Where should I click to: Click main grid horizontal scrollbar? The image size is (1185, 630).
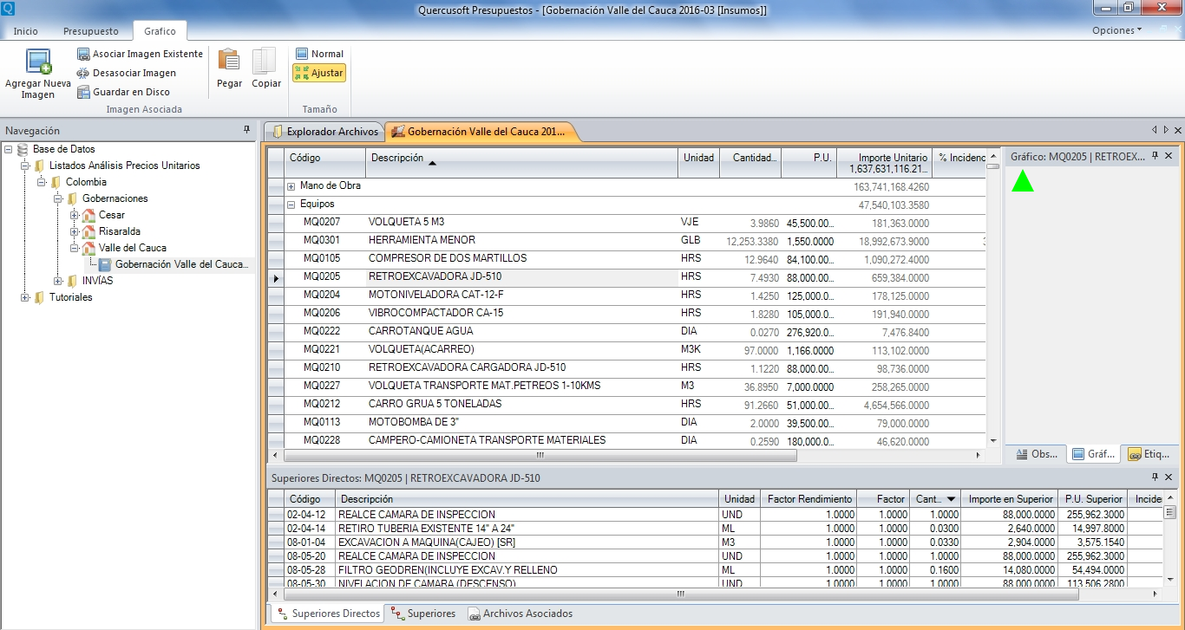(x=540, y=454)
